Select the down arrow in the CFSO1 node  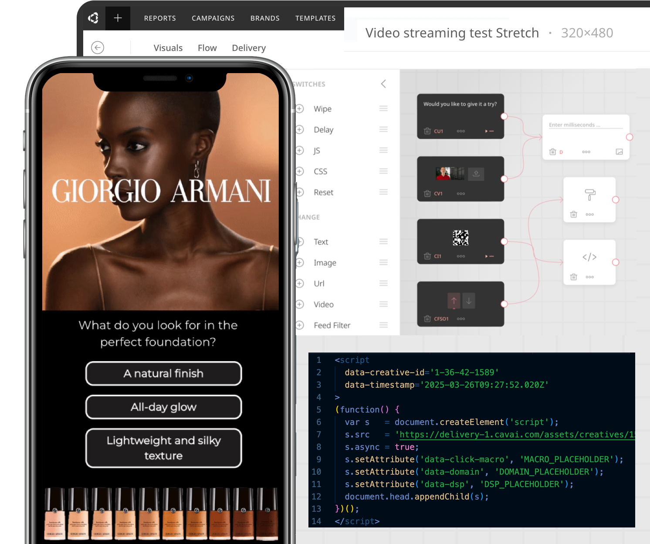click(x=469, y=301)
